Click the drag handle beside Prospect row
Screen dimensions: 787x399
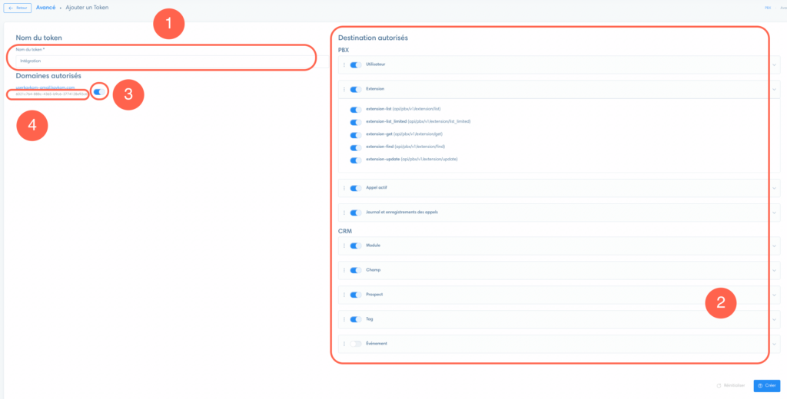[344, 295]
